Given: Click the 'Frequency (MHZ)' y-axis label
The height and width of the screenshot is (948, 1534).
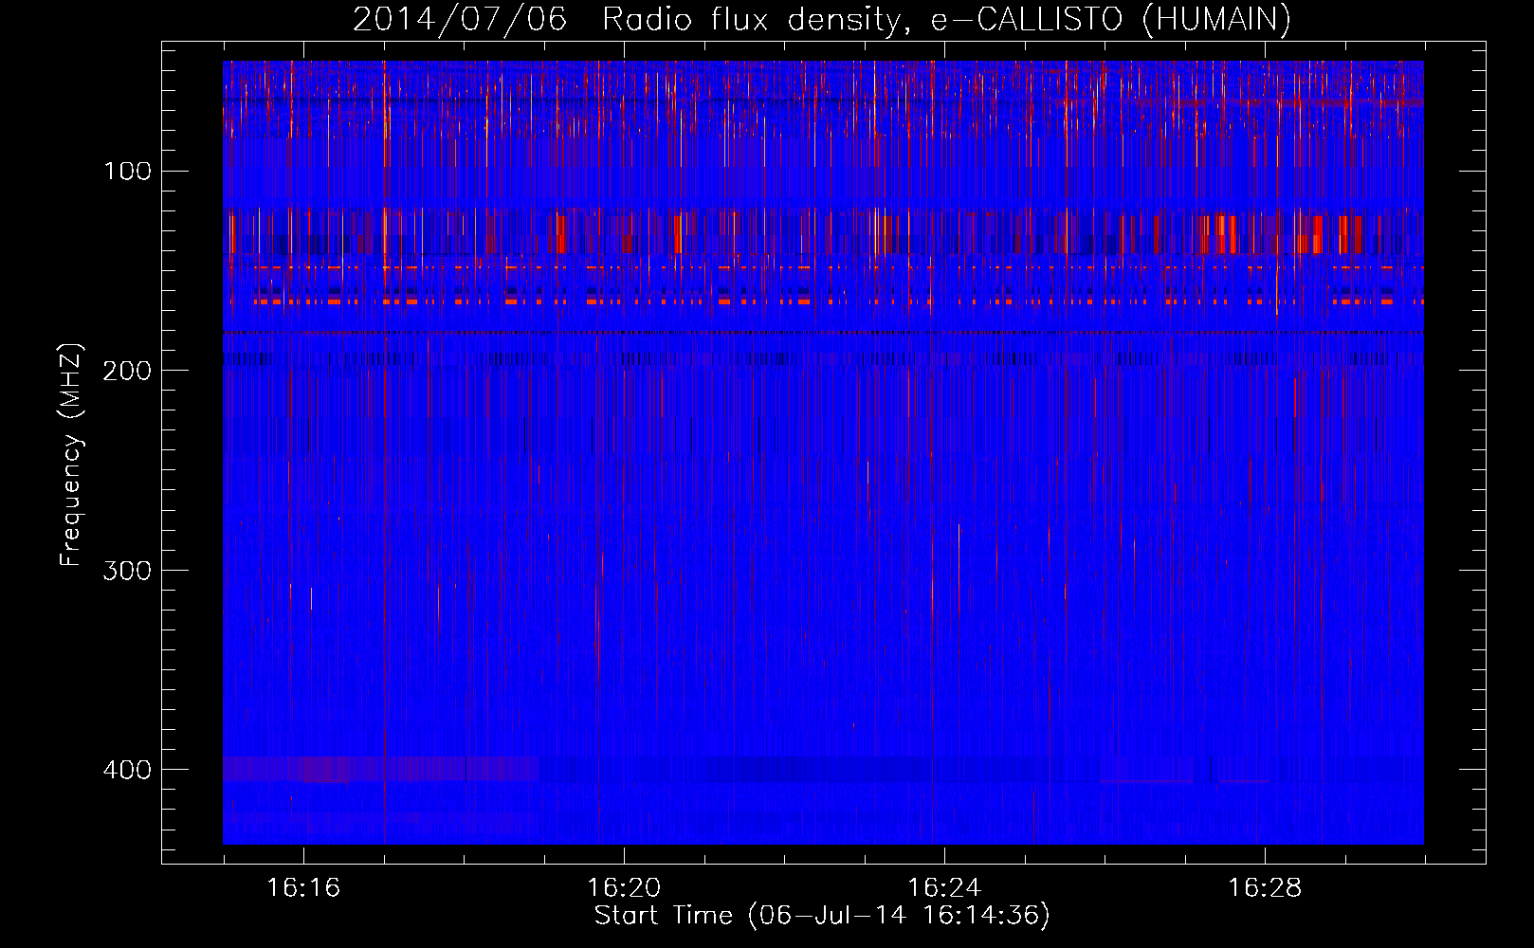Looking at the screenshot, I should (72, 455).
